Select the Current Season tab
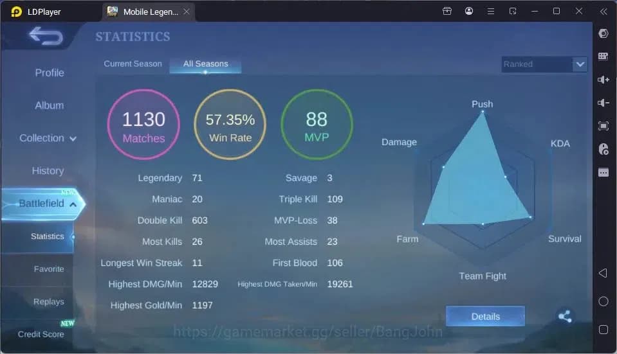This screenshot has height=354, width=617. pos(133,64)
